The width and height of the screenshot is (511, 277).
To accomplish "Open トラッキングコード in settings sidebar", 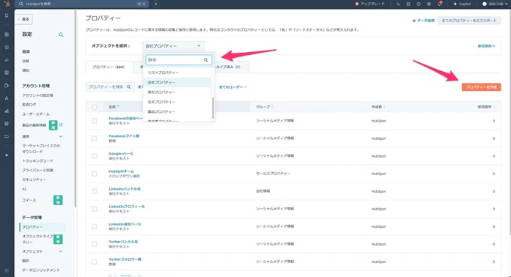I will pyautogui.click(x=37, y=161).
